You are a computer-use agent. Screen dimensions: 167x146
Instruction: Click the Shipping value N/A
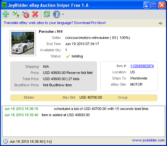tap(46, 67)
